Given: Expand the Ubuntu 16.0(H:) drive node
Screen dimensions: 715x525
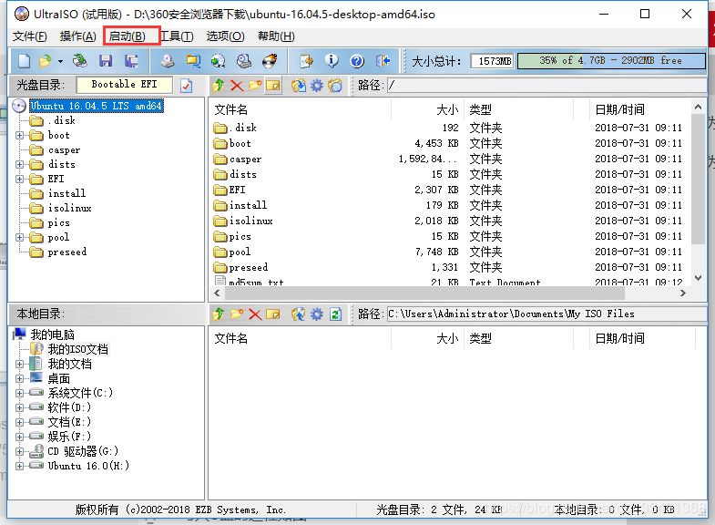Looking at the screenshot, I should coord(20,466).
